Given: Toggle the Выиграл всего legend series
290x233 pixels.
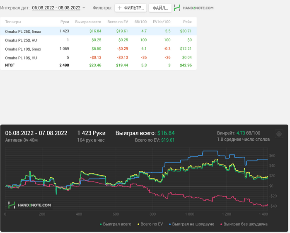Looking at the screenshot, I should tap(116, 224).
